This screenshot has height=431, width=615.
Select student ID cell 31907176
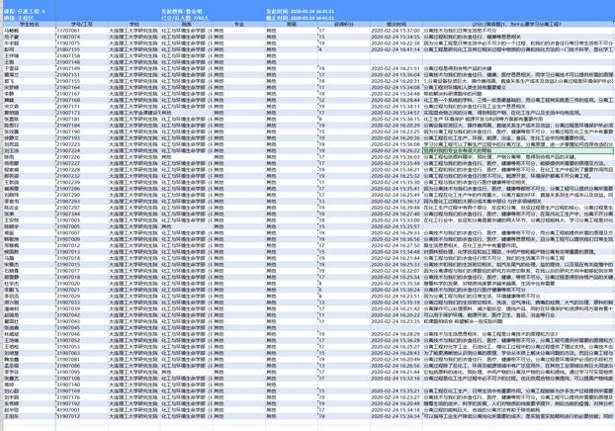tap(82, 397)
